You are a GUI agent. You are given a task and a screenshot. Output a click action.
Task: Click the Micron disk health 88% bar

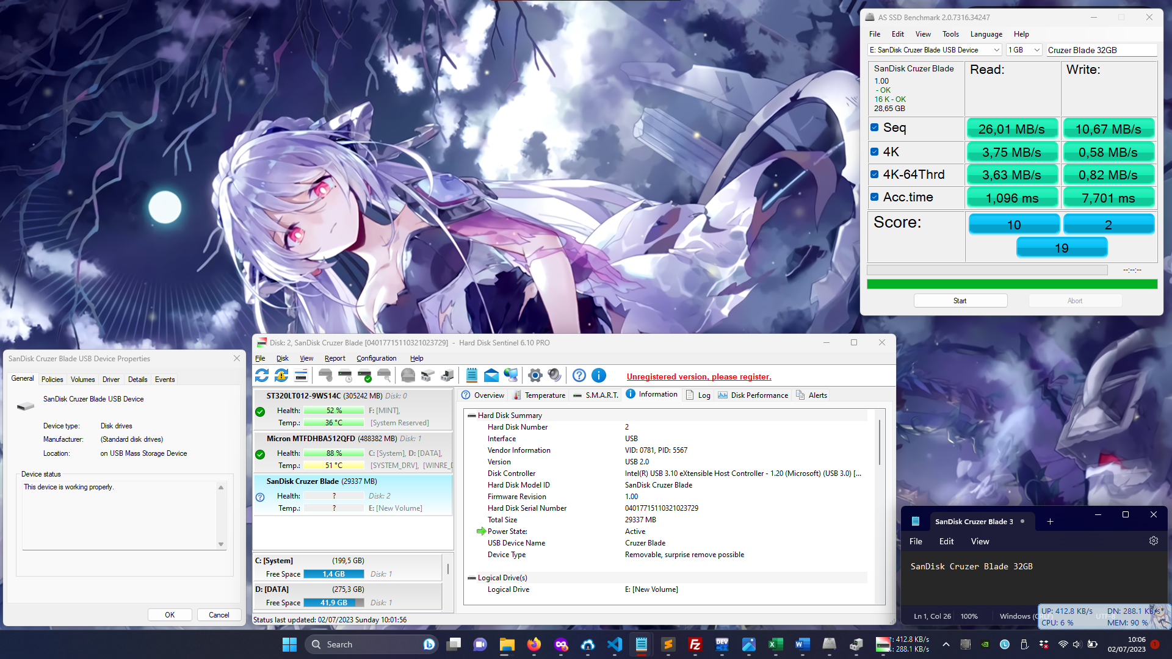(x=334, y=453)
